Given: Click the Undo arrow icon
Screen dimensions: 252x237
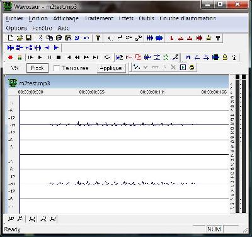Looking at the screenshot, I should coord(86,38).
